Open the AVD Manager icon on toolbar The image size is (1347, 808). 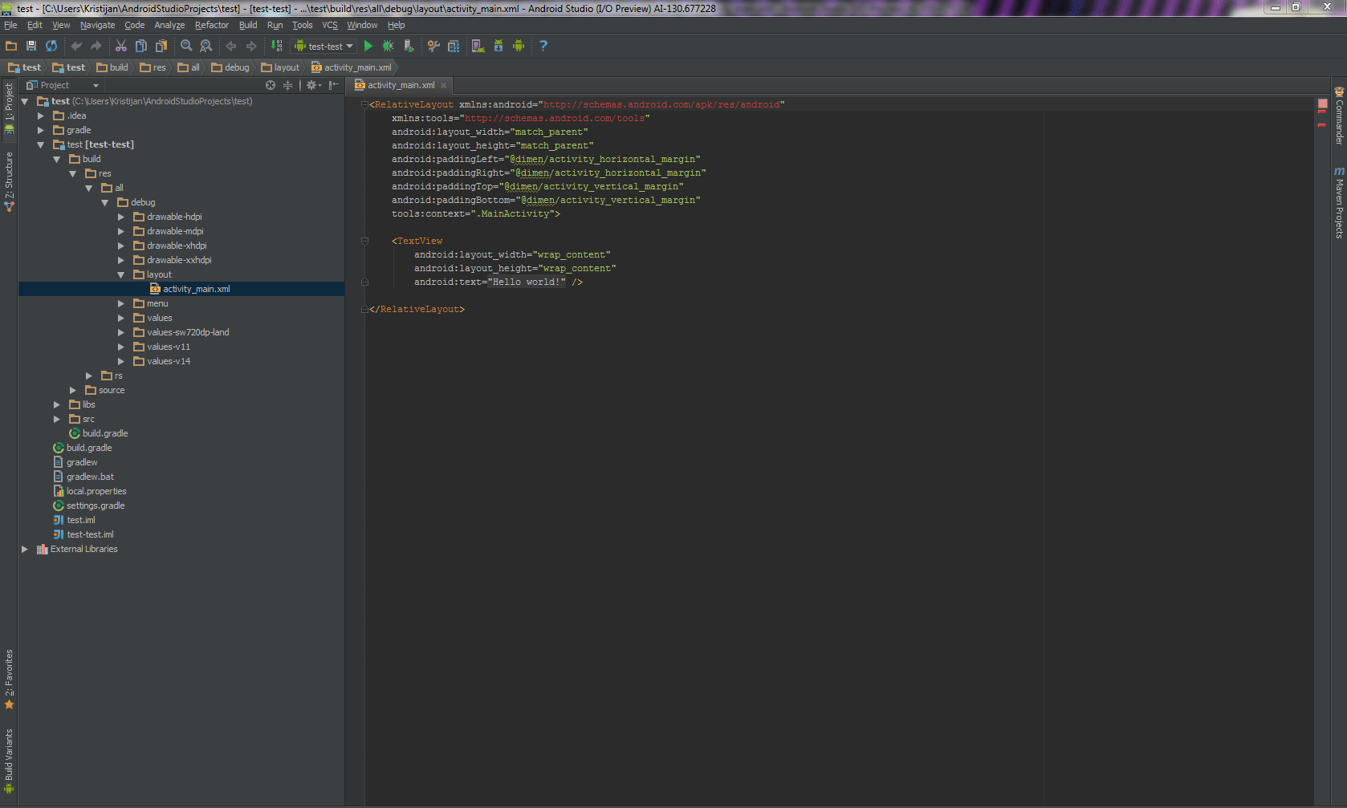478,46
